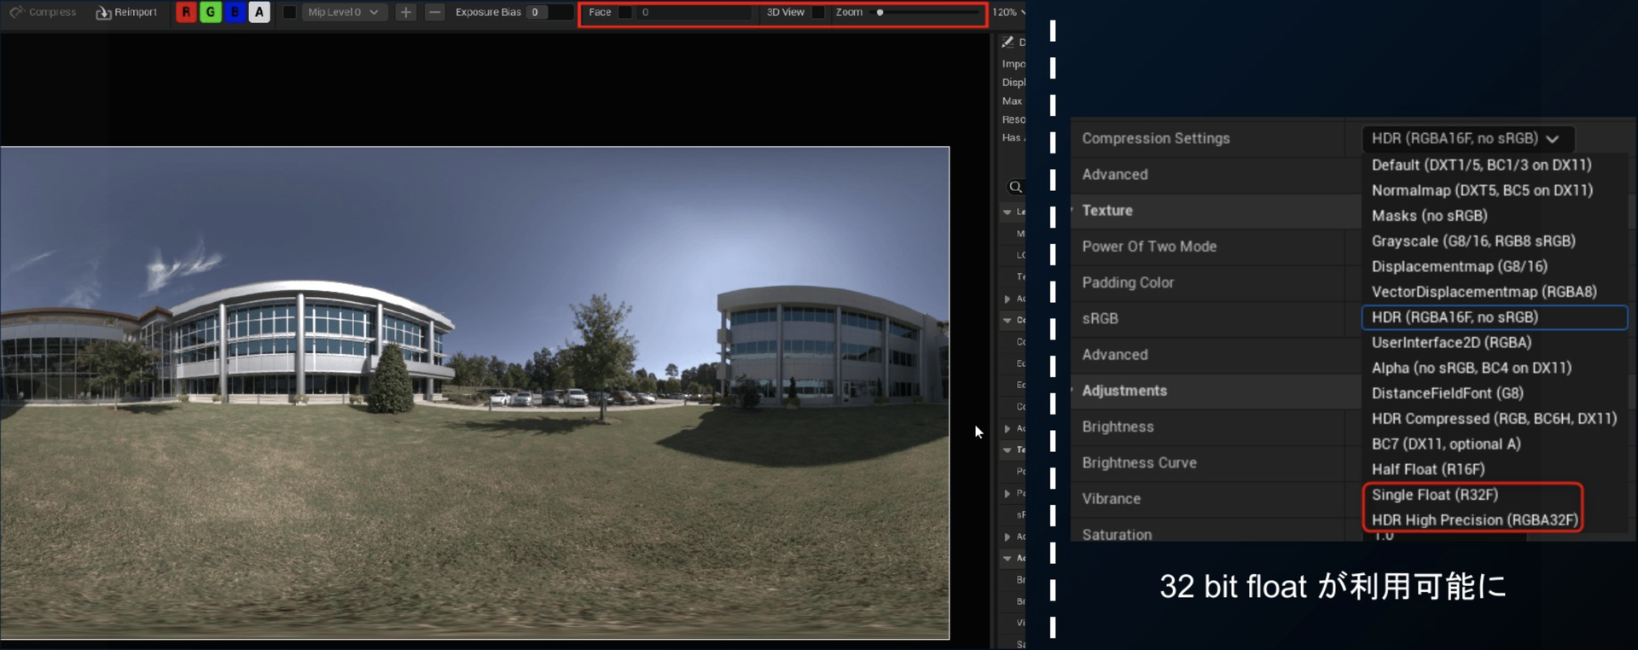The width and height of the screenshot is (1638, 650).
Task: Click the Vibrance property label
Action: point(1111,498)
